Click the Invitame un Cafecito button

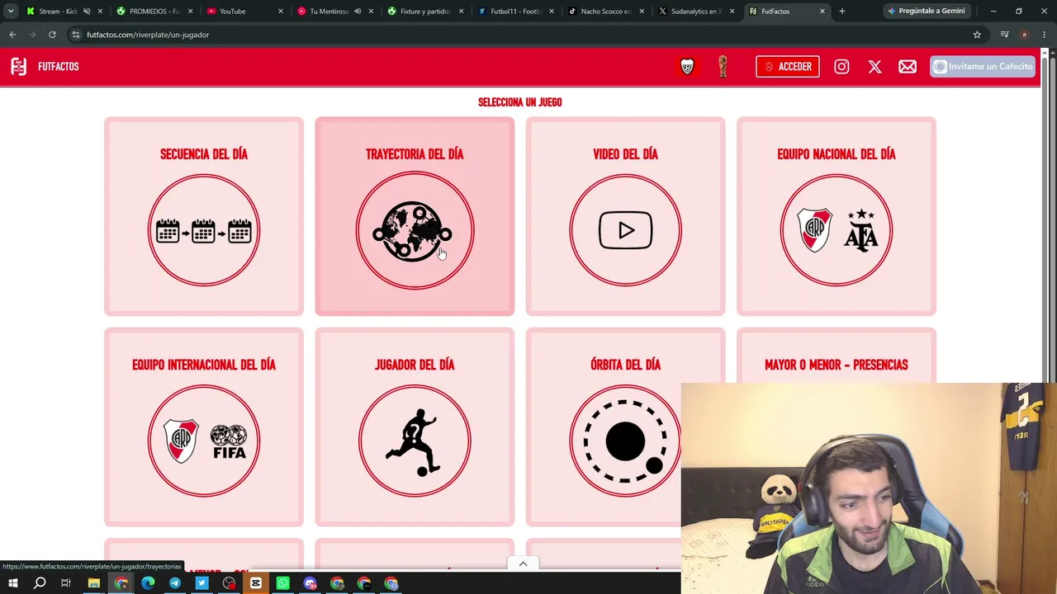pos(983,67)
